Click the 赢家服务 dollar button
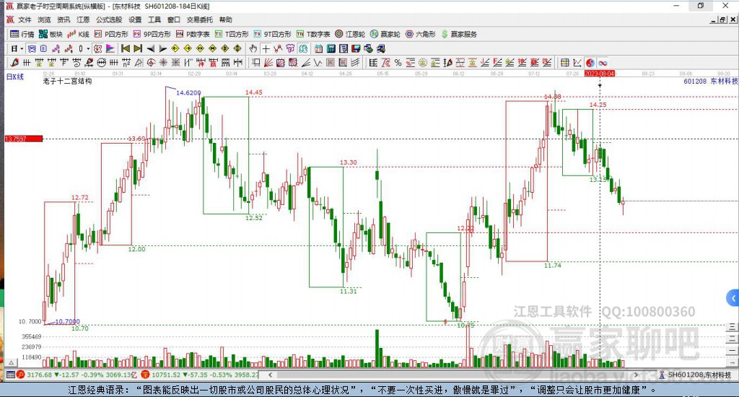Viewport: 739px width, 397px height. [x=459, y=34]
